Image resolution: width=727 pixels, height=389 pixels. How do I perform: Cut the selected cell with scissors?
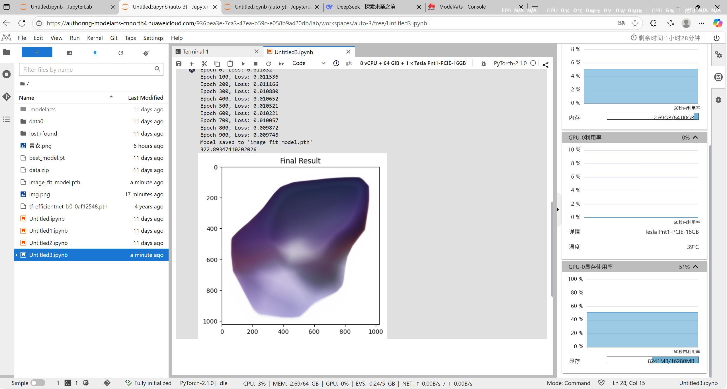(204, 64)
